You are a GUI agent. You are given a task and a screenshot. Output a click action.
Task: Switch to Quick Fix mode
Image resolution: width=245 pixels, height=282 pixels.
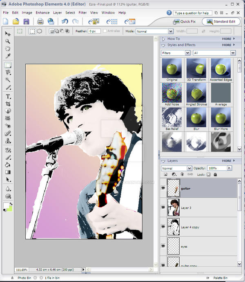point(184,22)
